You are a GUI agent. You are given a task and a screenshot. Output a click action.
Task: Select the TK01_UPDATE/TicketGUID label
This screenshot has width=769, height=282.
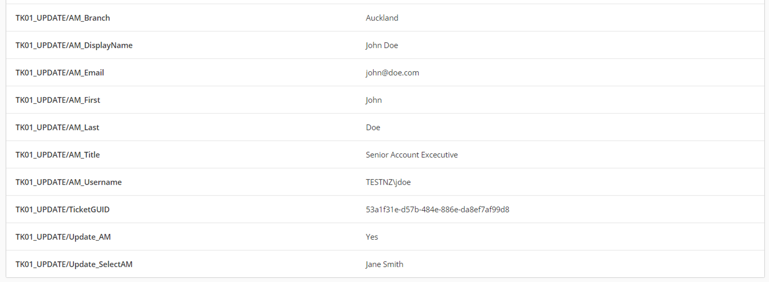coord(62,210)
